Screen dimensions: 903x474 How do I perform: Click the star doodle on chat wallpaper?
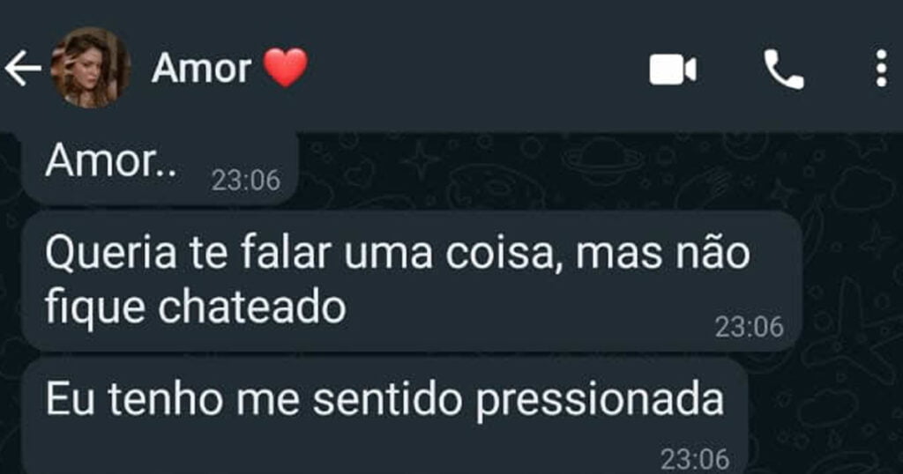(x=420, y=159)
